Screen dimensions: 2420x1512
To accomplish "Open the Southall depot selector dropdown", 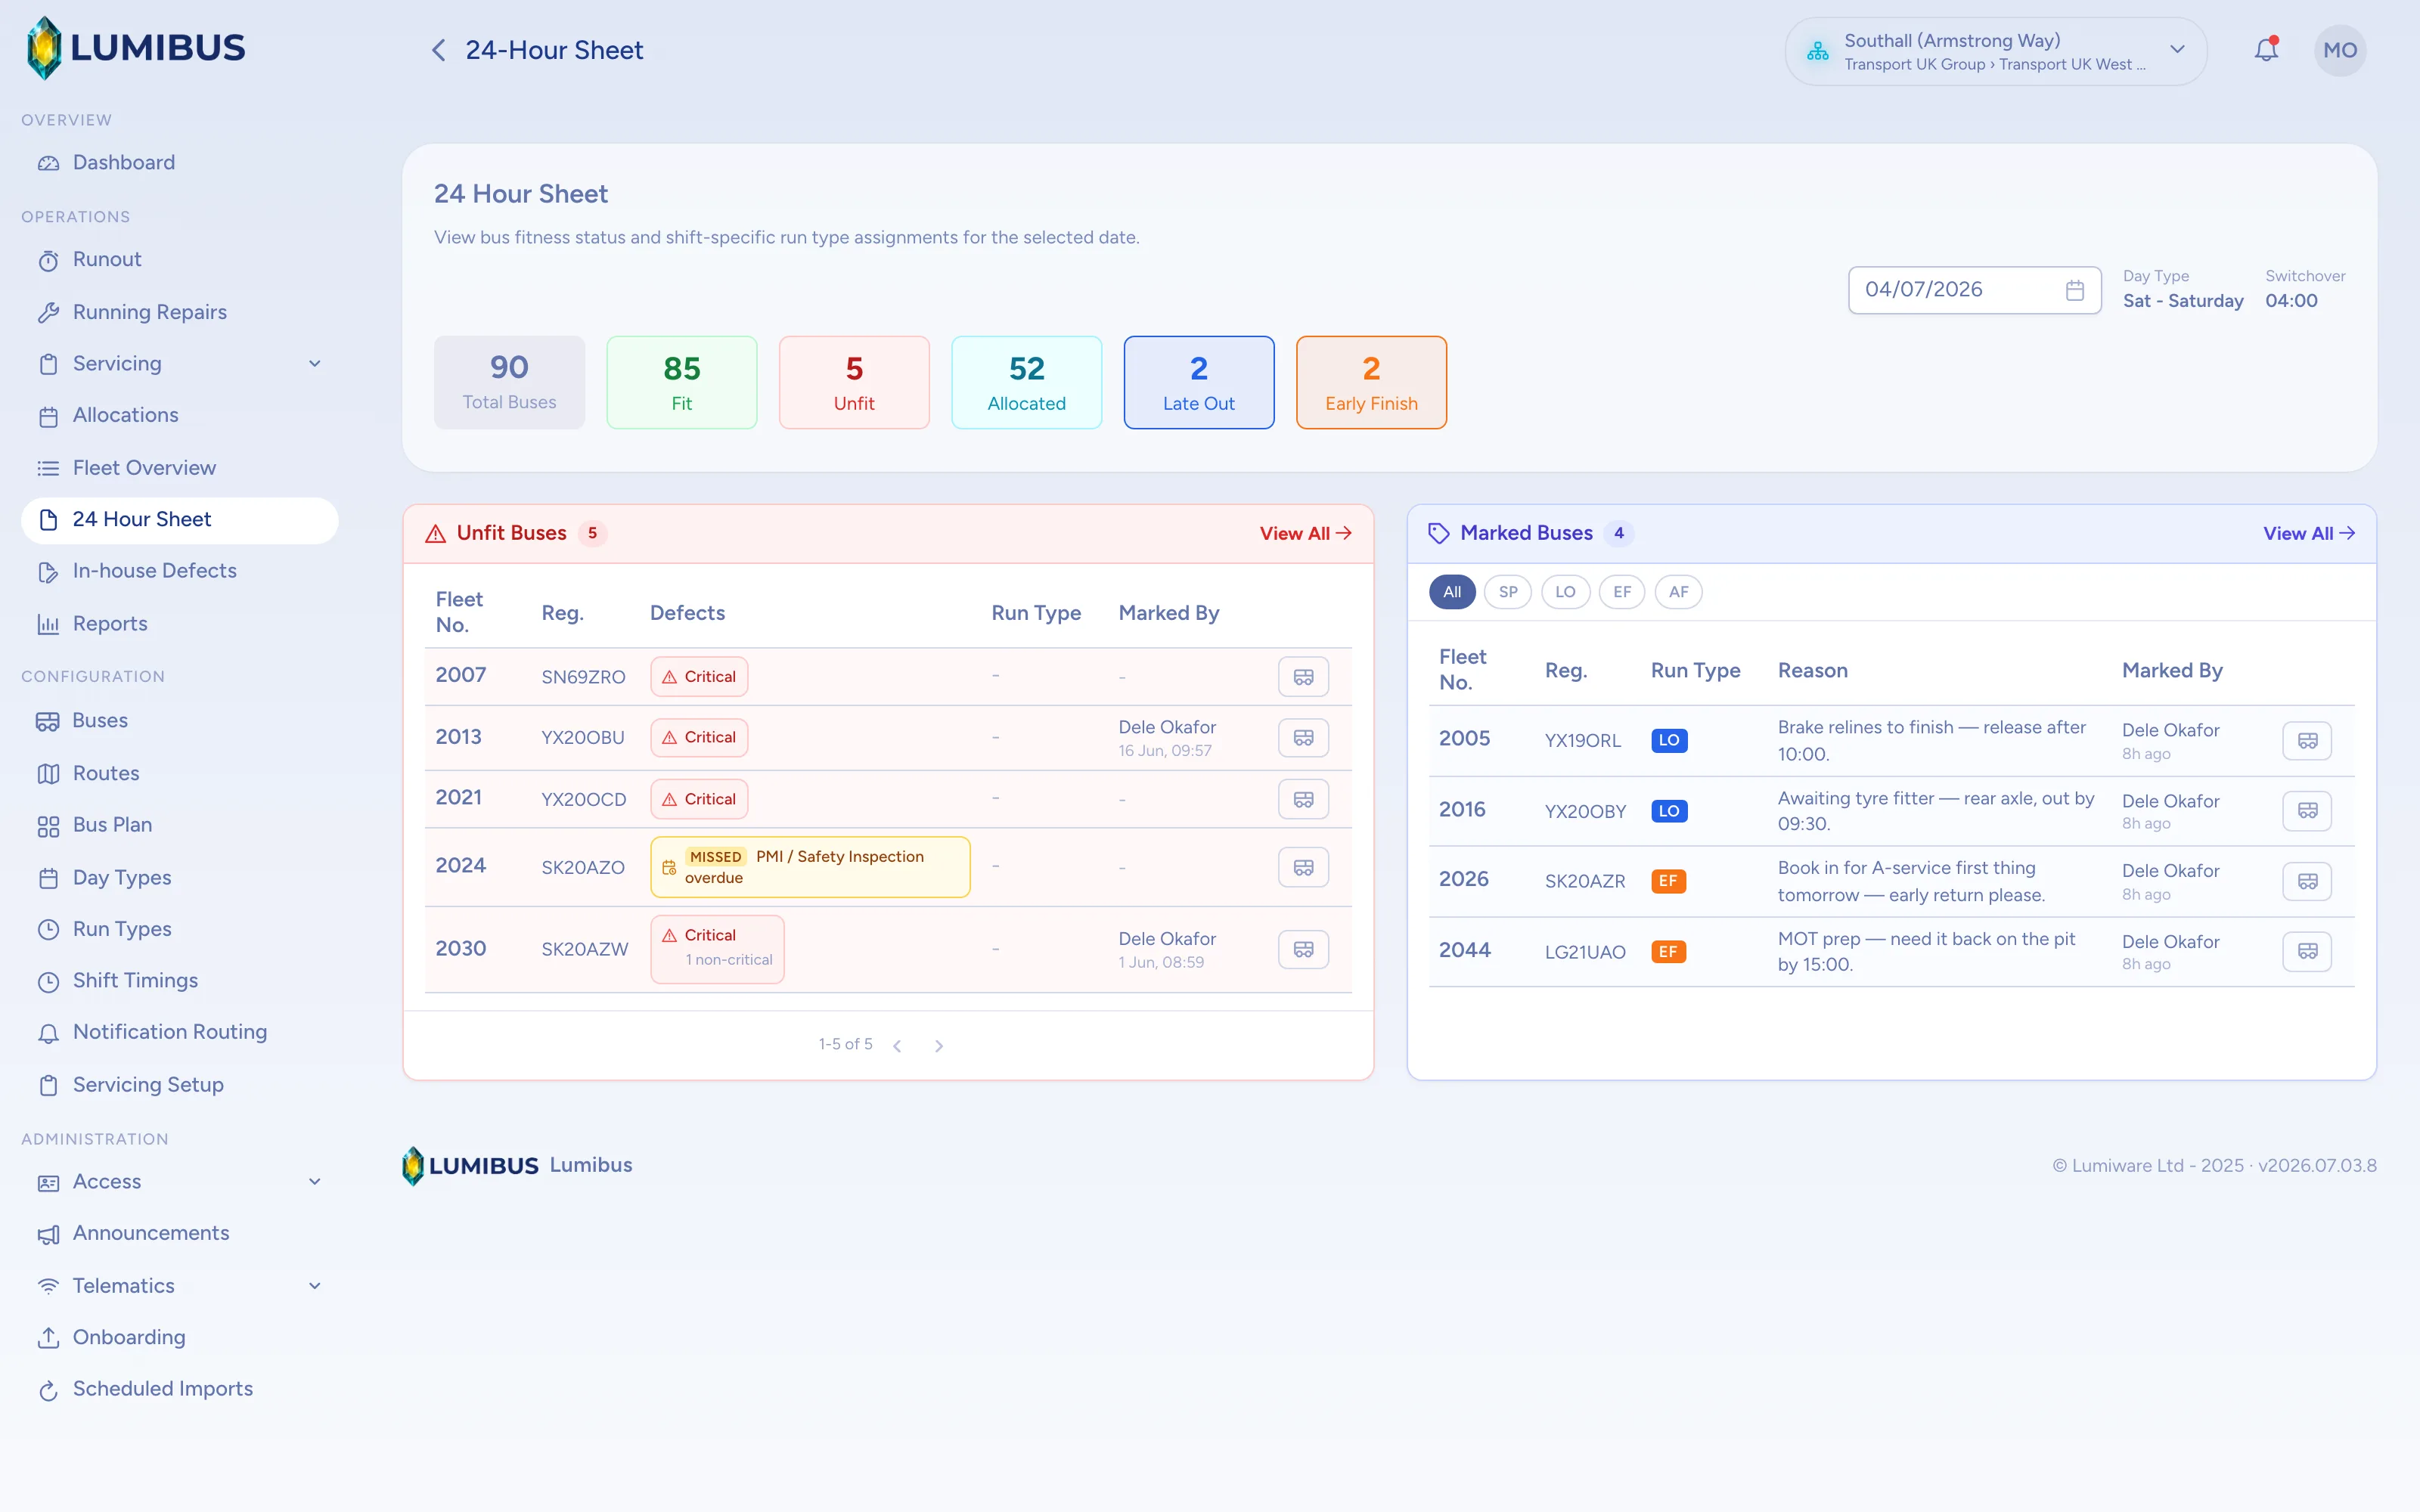I will click(1995, 51).
